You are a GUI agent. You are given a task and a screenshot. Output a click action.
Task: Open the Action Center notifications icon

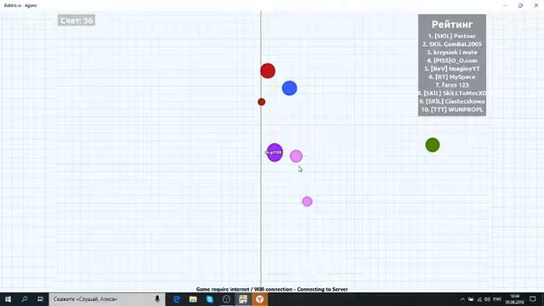pos(533,299)
